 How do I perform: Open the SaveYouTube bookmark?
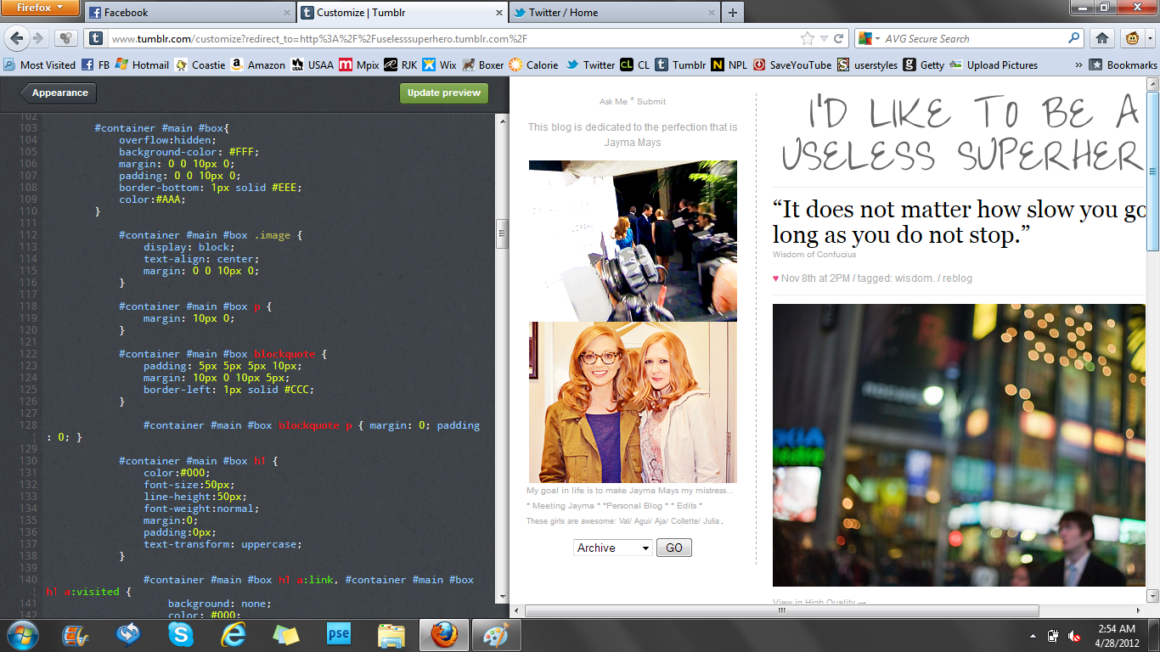coord(792,65)
